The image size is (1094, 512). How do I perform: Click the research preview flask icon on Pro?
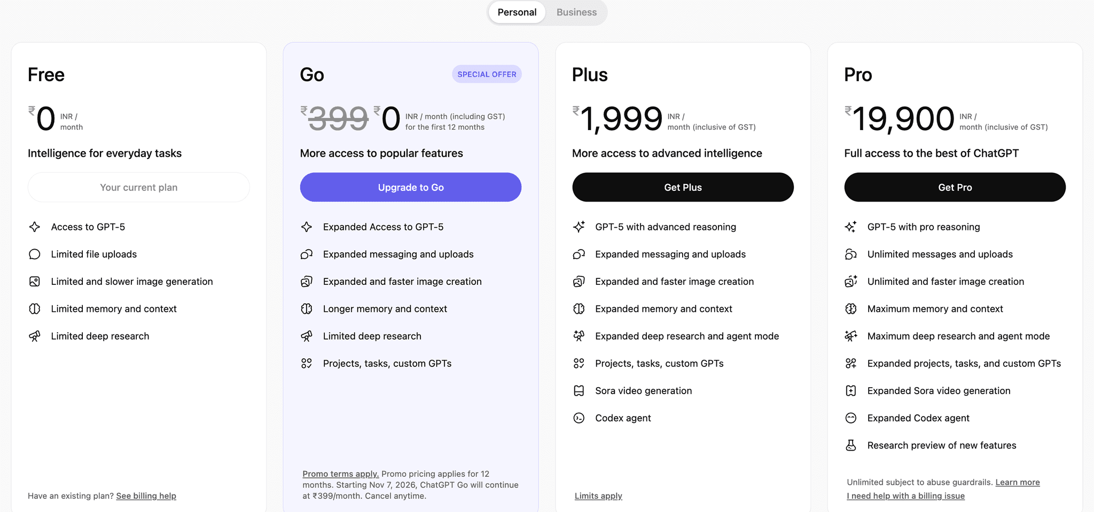(851, 445)
